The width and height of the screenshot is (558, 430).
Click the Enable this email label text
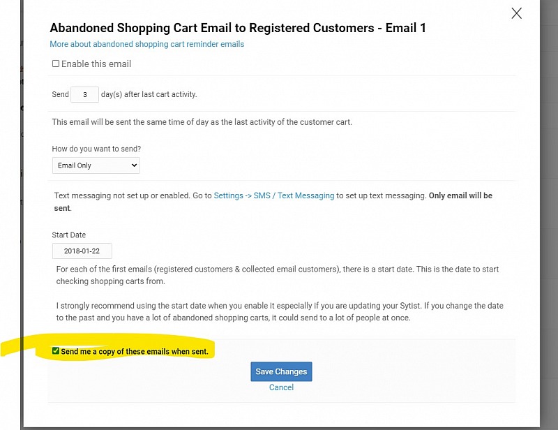(x=96, y=64)
